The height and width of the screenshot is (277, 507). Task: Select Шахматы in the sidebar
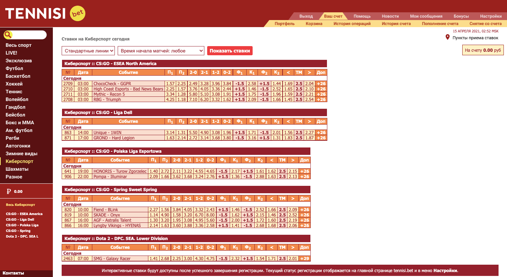tap(17, 169)
